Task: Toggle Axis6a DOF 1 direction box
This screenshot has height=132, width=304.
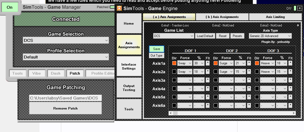Action: pos(174,105)
